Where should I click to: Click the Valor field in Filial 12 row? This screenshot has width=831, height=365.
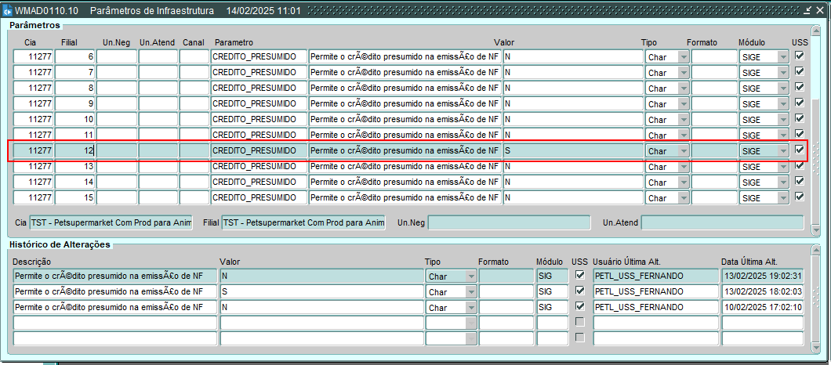(x=571, y=150)
